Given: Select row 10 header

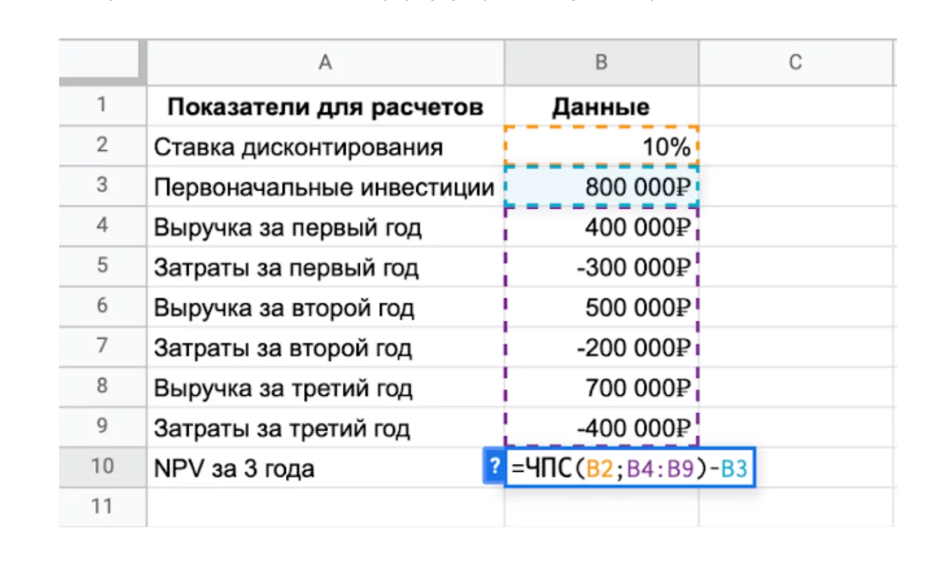Looking at the screenshot, I should [x=102, y=467].
